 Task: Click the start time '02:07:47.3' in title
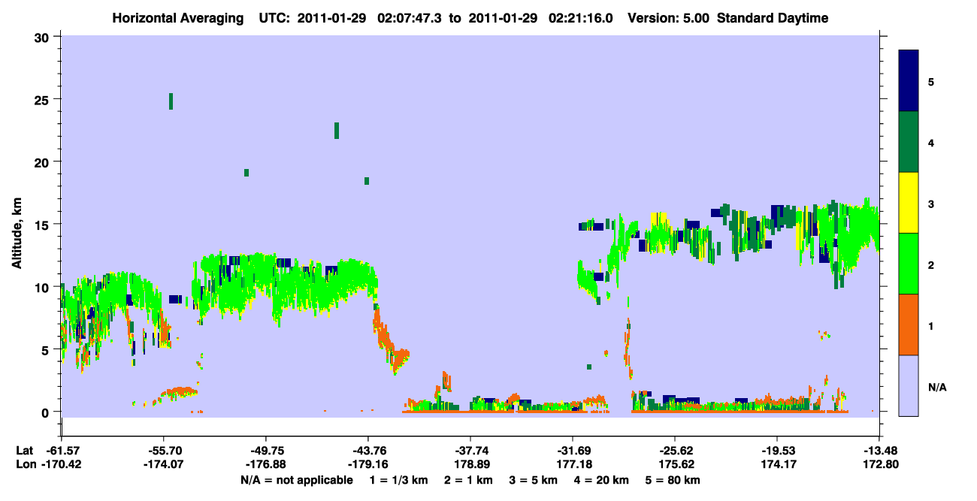click(408, 18)
